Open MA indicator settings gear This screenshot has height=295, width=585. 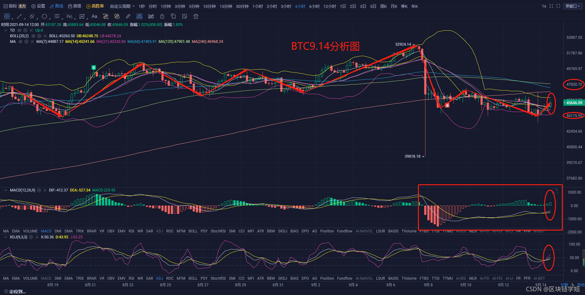(x=26, y=42)
